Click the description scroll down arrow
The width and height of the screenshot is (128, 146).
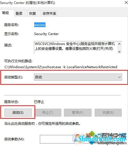point(120,51)
